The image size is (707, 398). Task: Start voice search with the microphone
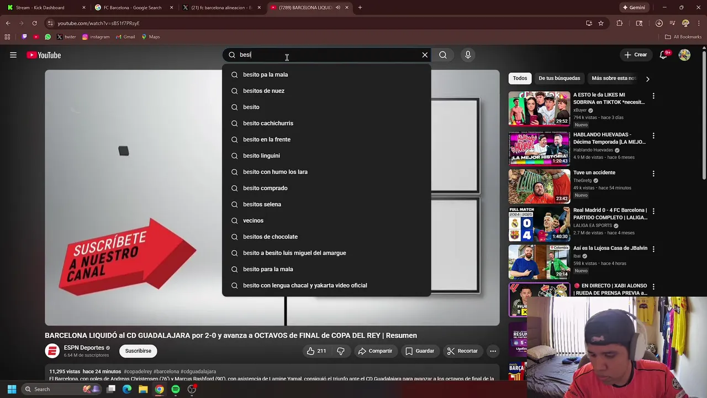point(468,55)
